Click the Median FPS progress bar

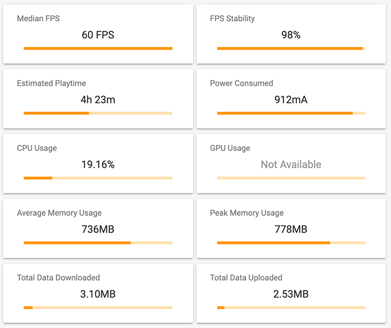pyautogui.click(x=98, y=48)
